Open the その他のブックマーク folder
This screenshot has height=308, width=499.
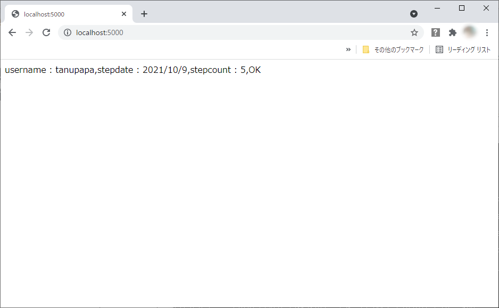click(393, 49)
